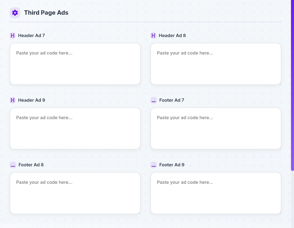Click the footer icon next to Footer Ad 9
Viewport: 294px width, 228px height.
154,165
